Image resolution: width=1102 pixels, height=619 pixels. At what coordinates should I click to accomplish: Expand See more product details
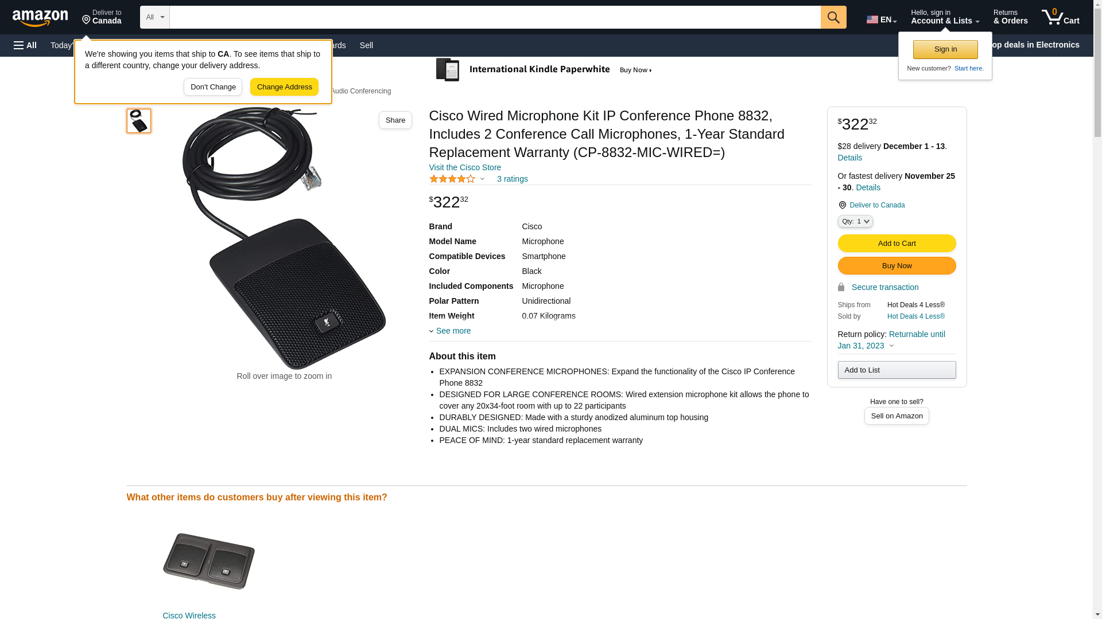pyautogui.click(x=450, y=331)
